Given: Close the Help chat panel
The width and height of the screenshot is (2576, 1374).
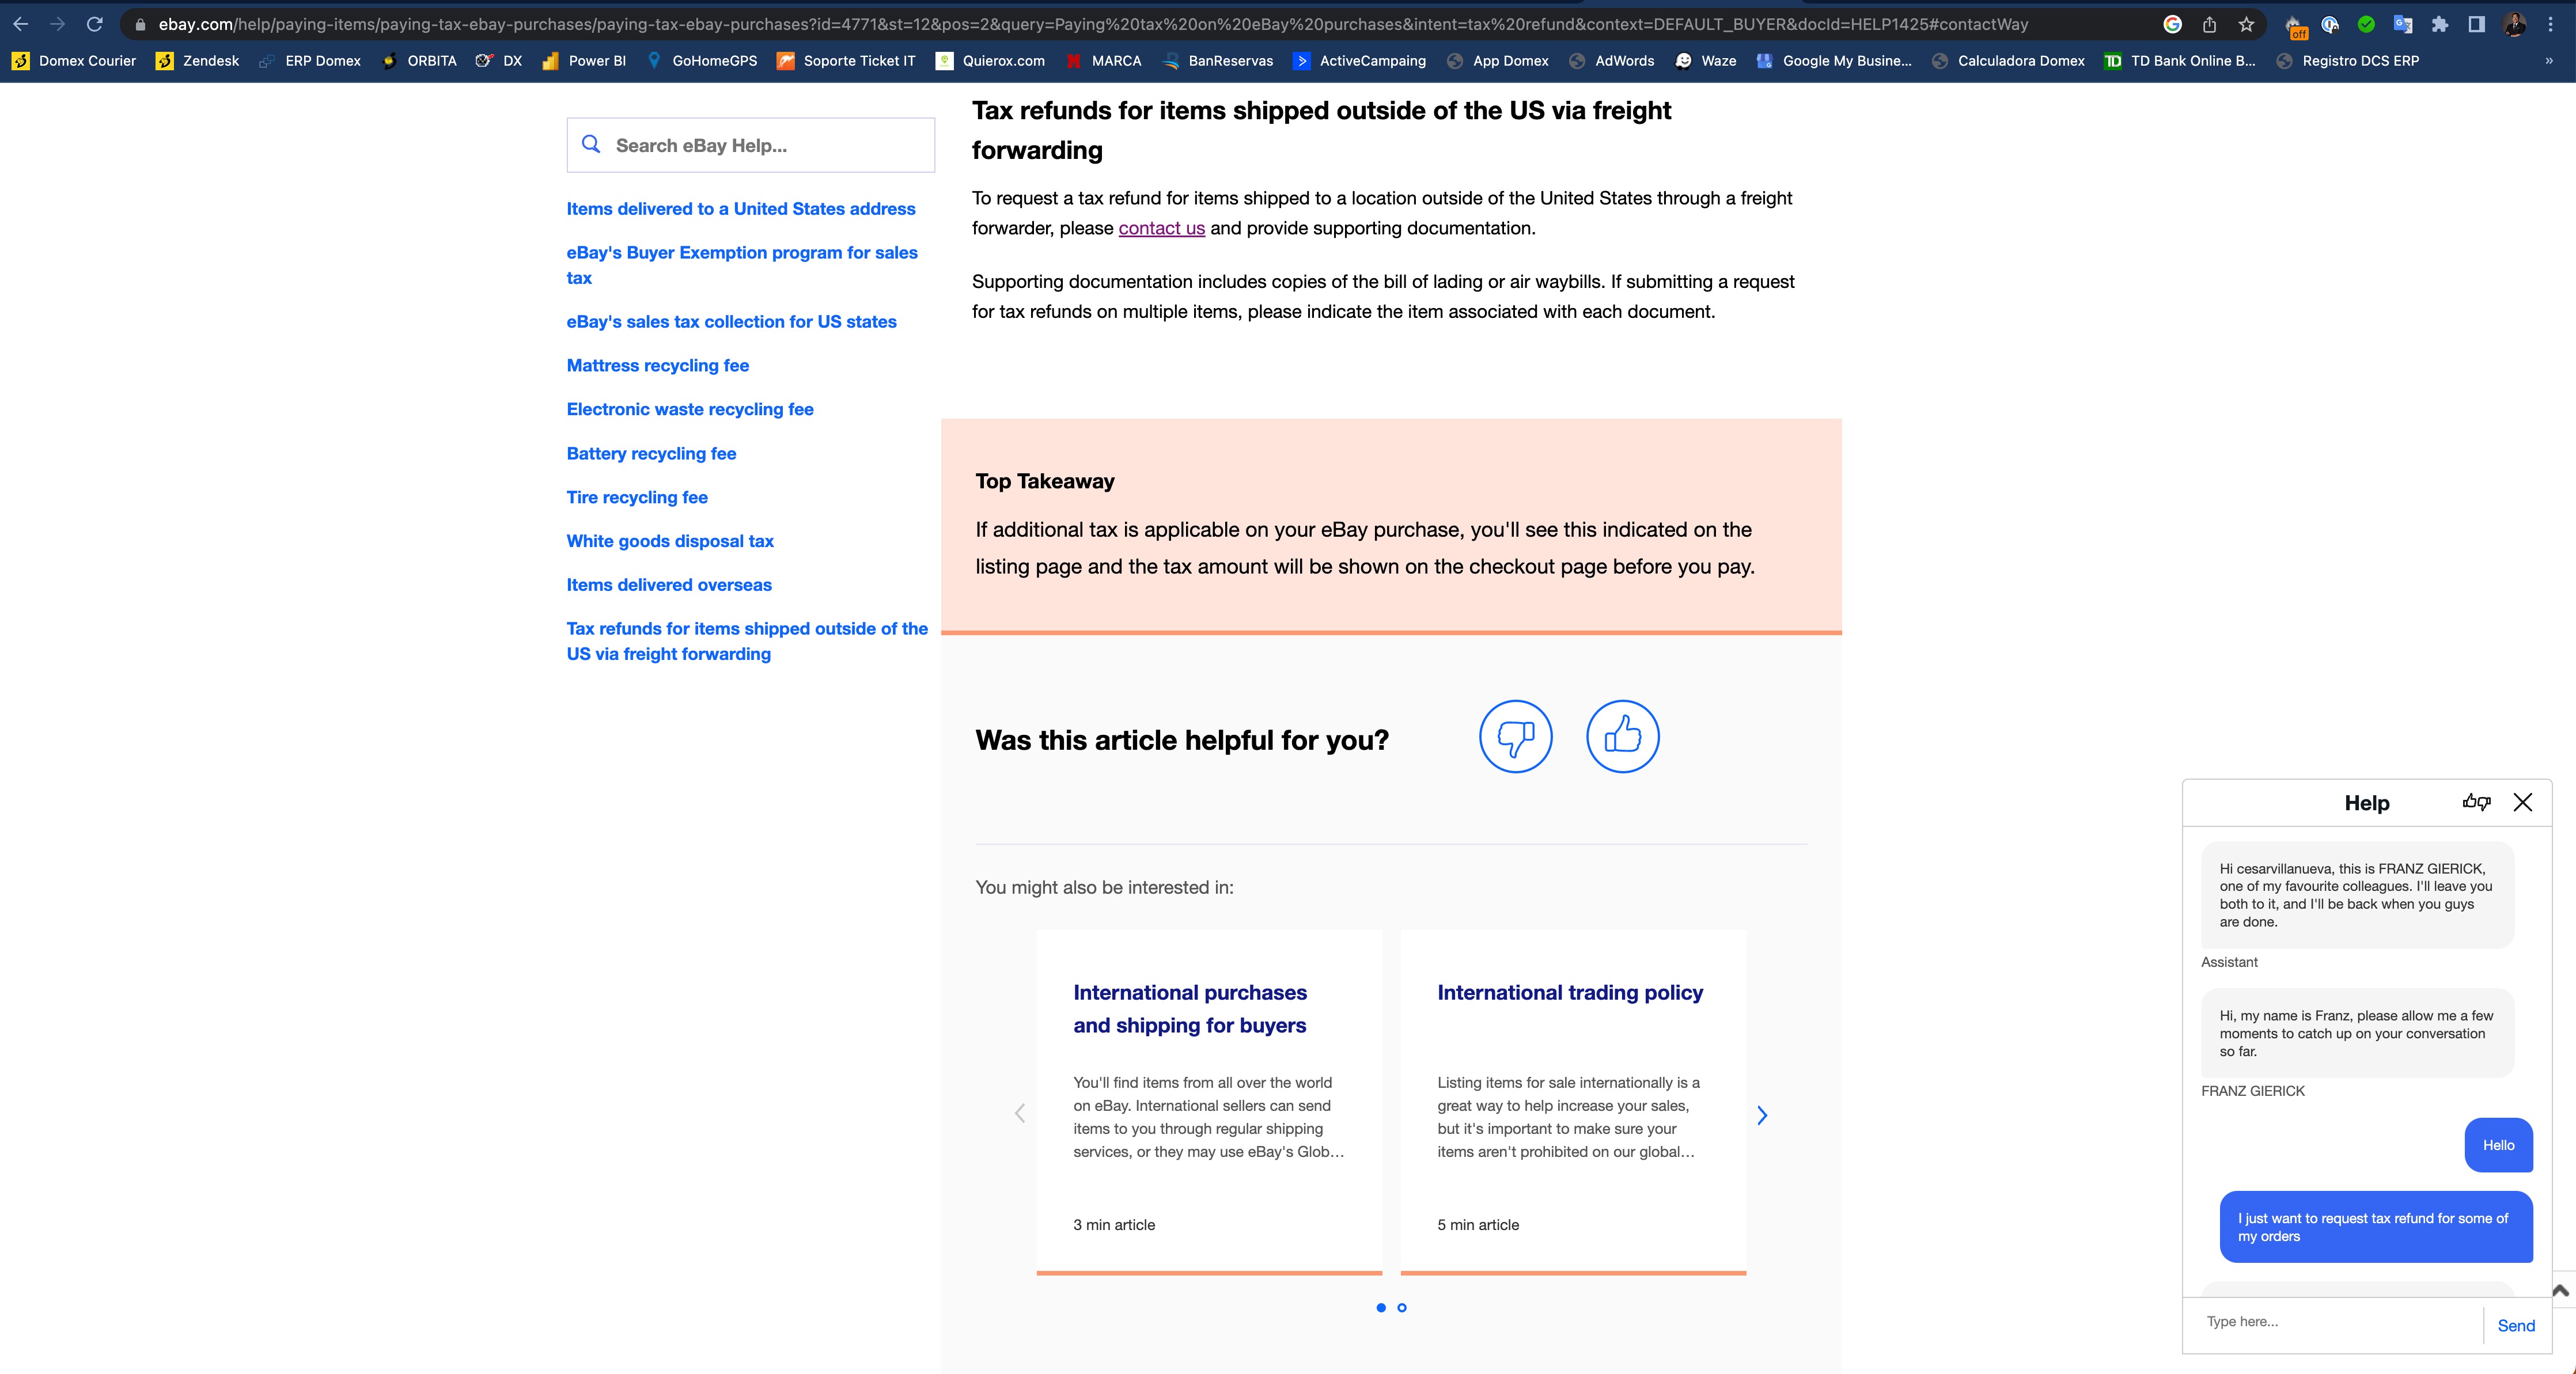Looking at the screenshot, I should [2523, 802].
